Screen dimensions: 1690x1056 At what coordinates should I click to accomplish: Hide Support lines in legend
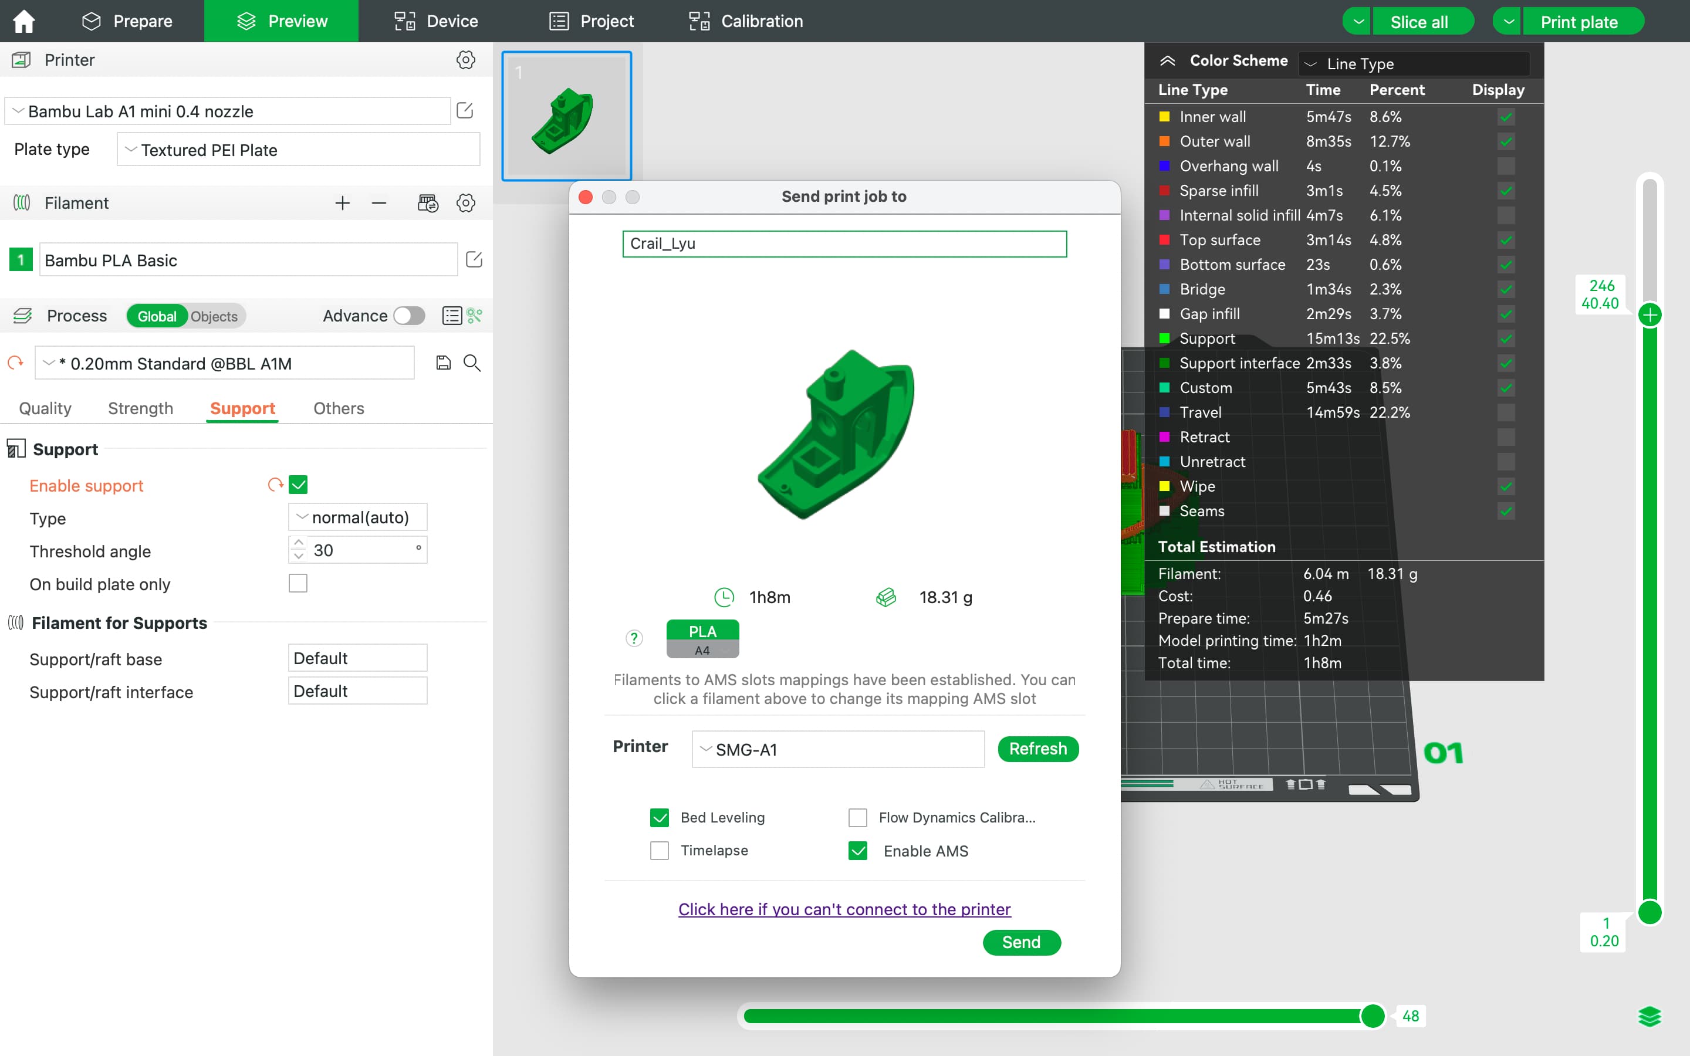pos(1506,339)
